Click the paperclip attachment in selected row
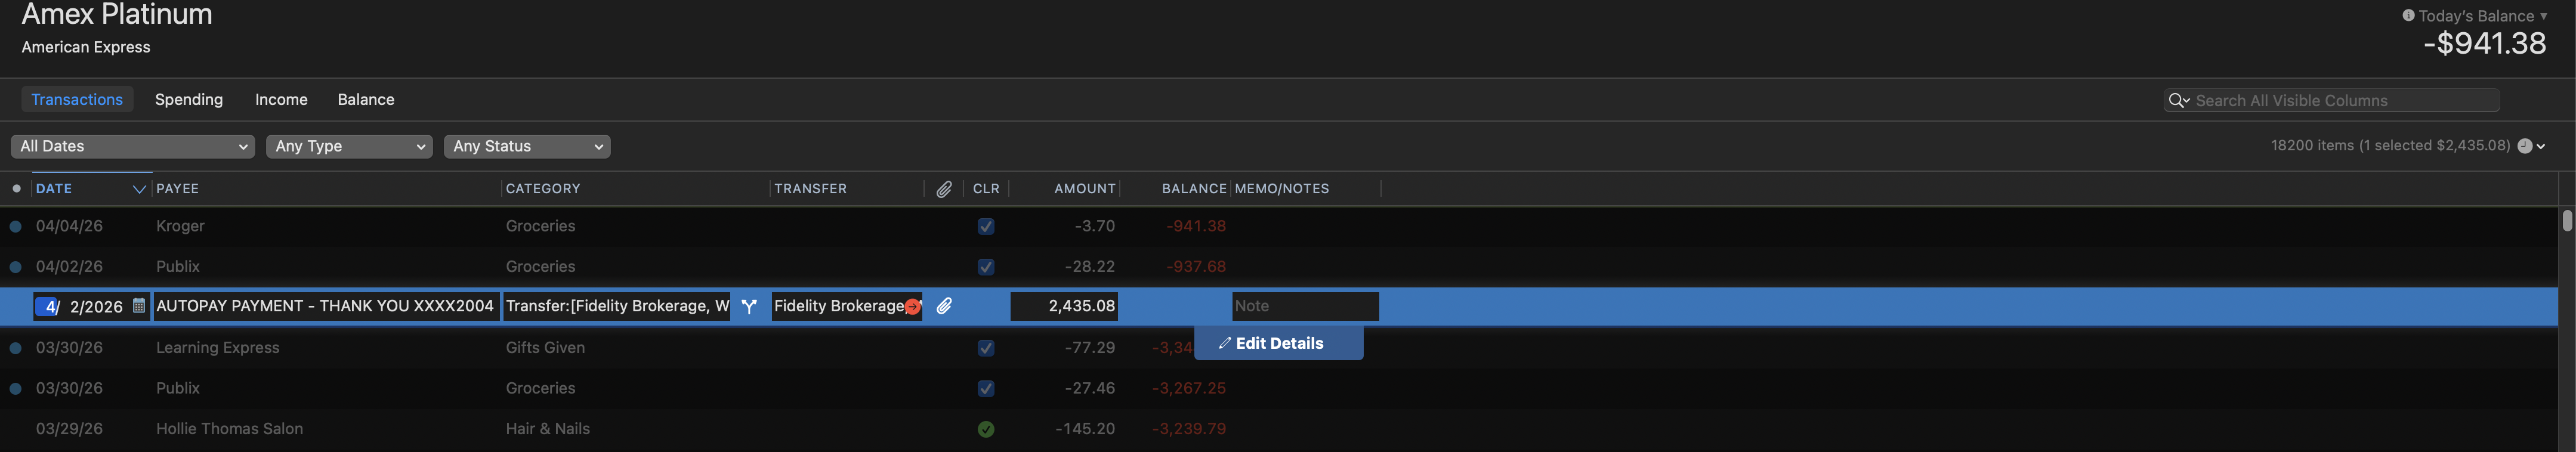The image size is (2576, 452). tap(944, 306)
